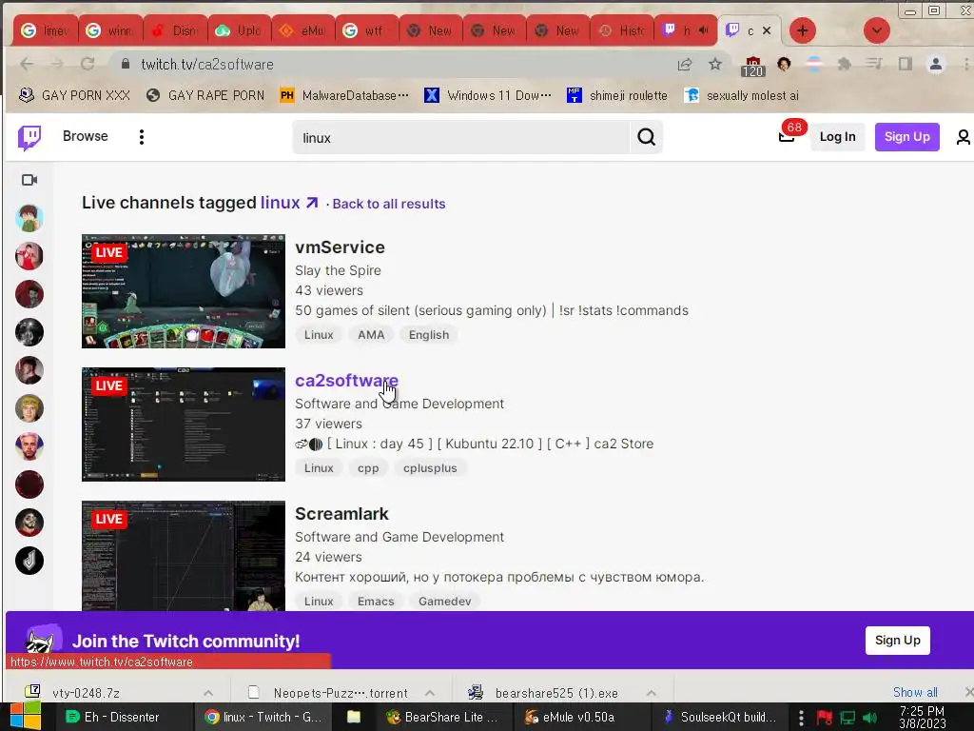The width and height of the screenshot is (974, 731).
Task: Open the media control playlist icon
Action: (x=875, y=64)
